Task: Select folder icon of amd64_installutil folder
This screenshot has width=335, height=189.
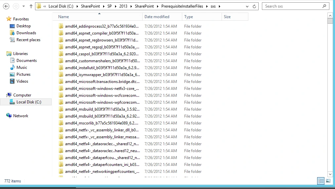Action: pos(61,68)
